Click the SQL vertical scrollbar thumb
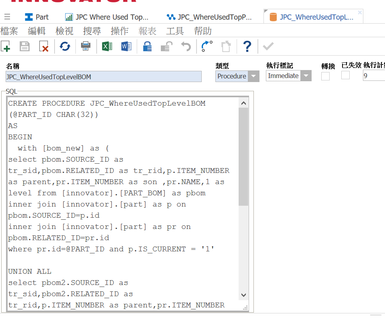The width and height of the screenshot is (385, 321). point(243,157)
